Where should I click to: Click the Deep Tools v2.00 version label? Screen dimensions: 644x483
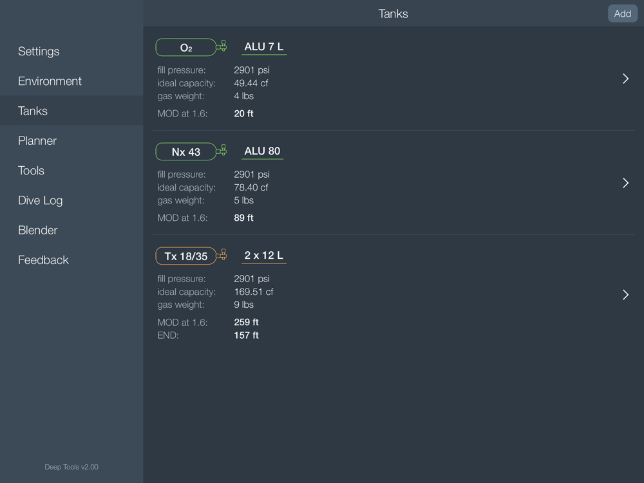[71, 467]
